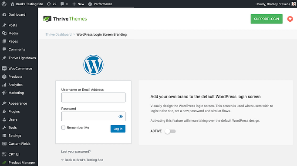Click the Marketing megaphone icon

pos(4,93)
